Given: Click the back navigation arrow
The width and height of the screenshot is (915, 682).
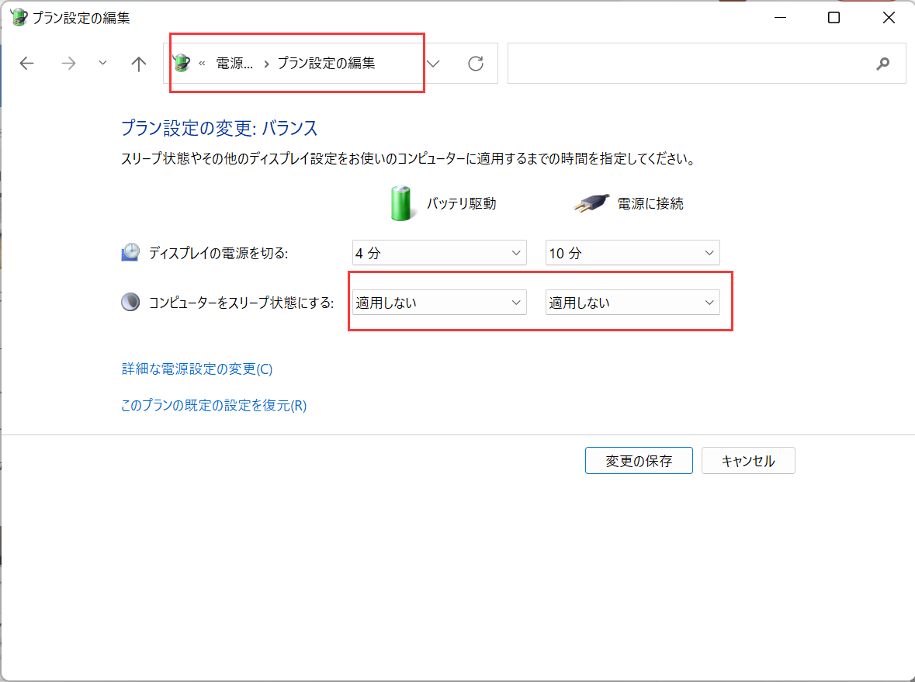Looking at the screenshot, I should click(x=26, y=63).
